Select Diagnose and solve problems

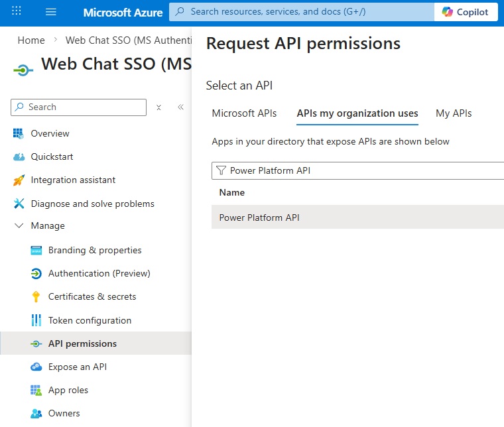92,204
